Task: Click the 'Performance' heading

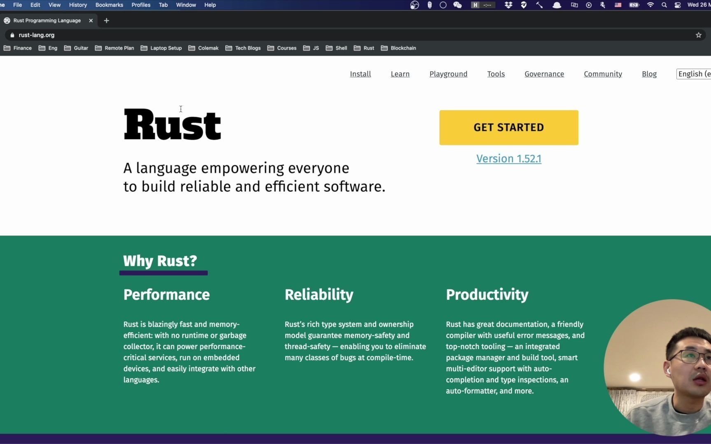Action: coord(167,294)
